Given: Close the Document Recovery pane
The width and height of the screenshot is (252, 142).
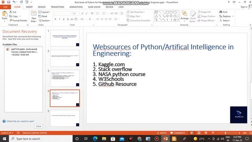Looking at the screenshot, I should pos(39,126).
